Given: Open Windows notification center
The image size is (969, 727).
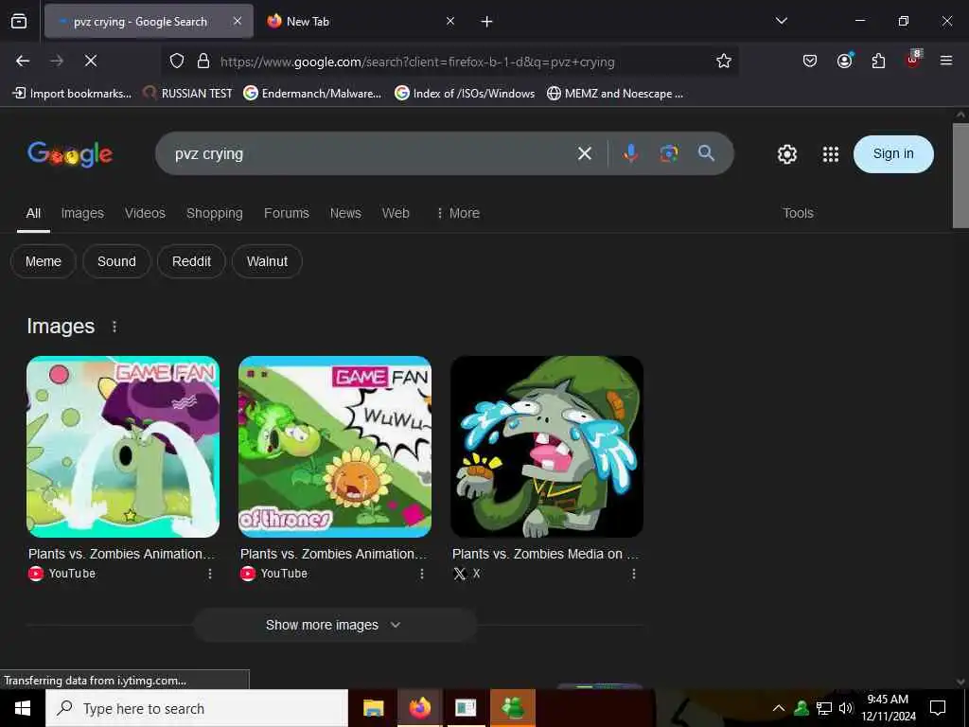Looking at the screenshot, I should pyautogui.click(x=938, y=708).
